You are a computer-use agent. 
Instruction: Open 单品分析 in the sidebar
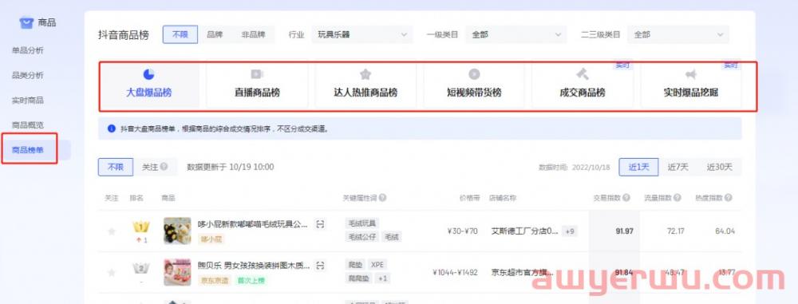coord(28,50)
